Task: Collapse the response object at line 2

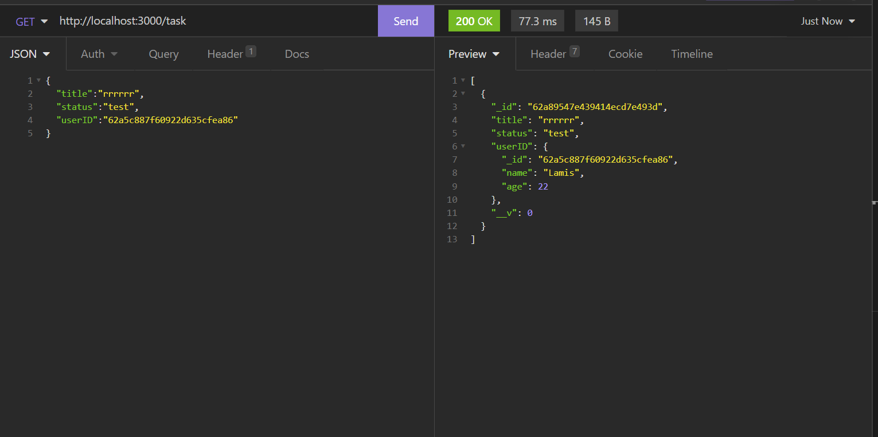Action: pyautogui.click(x=463, y=94)
